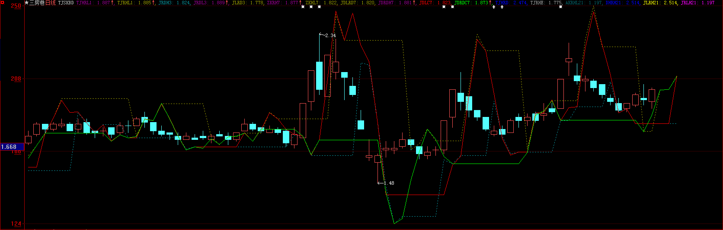Select the TJRHL1: 1.885 indicator value

coord(134,3)
